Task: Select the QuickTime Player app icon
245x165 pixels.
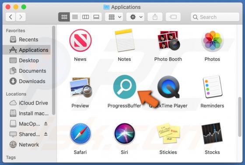Action: [168, 87]
